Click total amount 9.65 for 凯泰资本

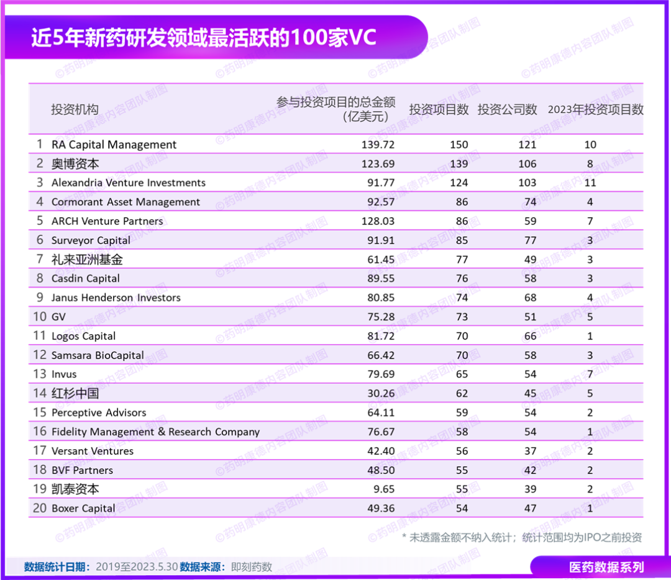pos(384,489)
